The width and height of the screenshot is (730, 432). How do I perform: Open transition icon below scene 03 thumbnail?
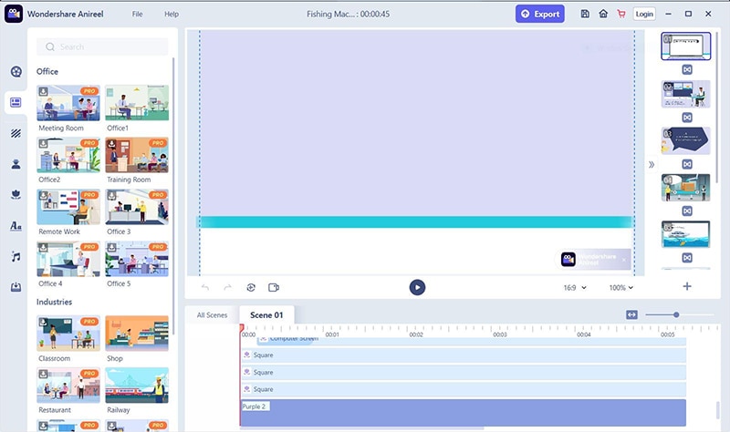point(687,164)
